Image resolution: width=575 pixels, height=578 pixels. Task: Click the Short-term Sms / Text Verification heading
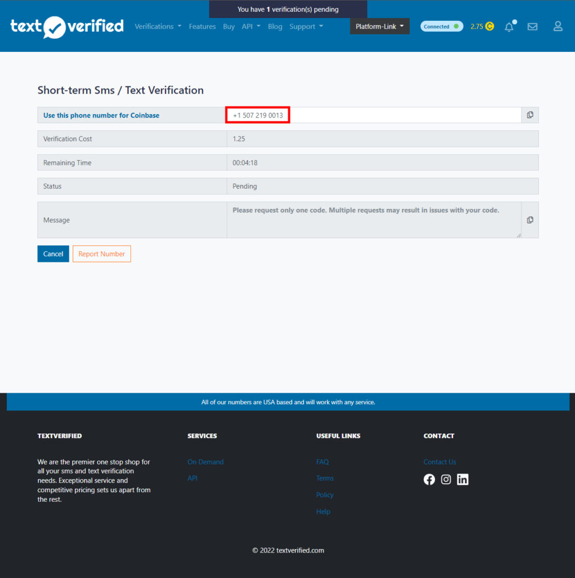[121, 90]
